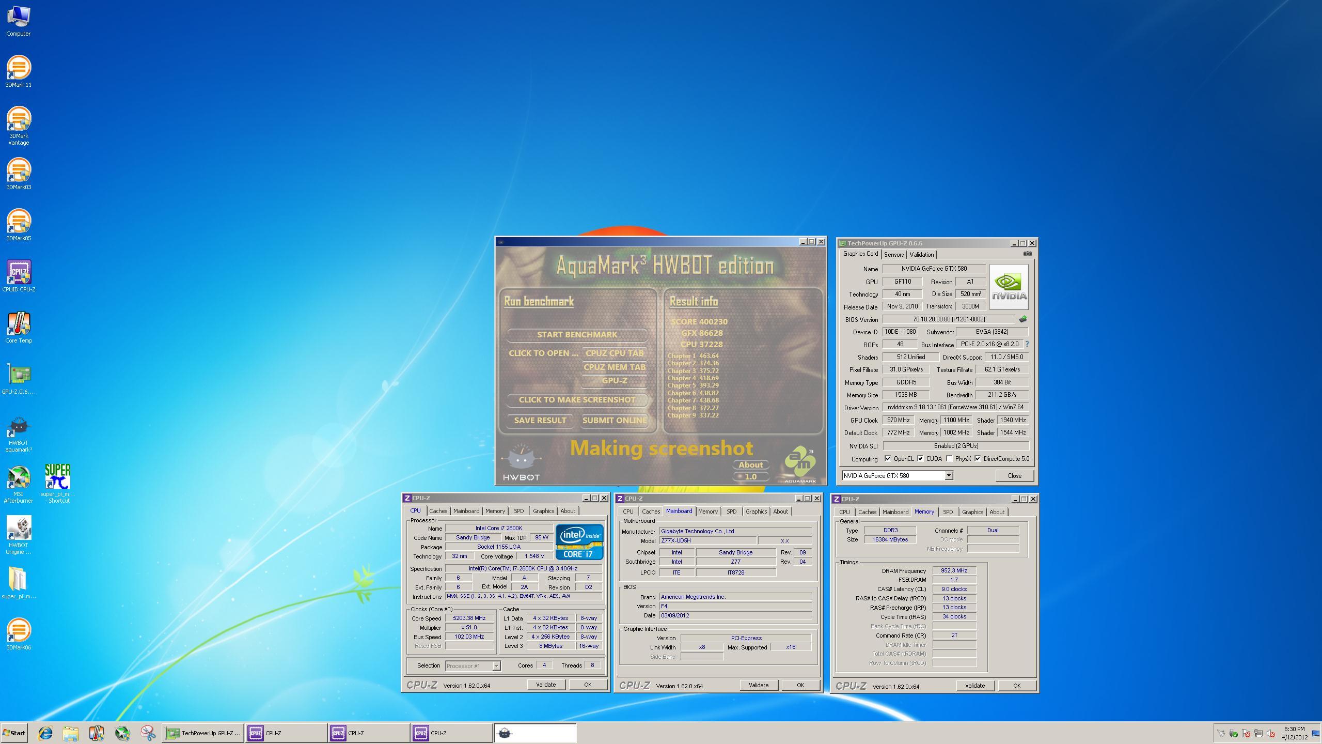Click the About button in AquaMark
This screenshot has height=744, width=1322.
click(751, 465)
